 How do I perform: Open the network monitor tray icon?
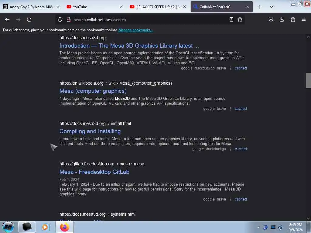pos(273,227)
